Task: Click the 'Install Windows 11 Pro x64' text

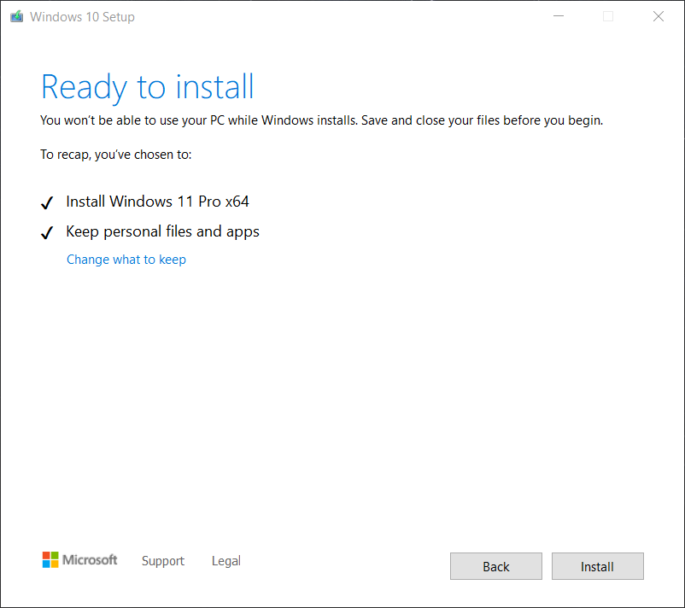Action: 157,202
